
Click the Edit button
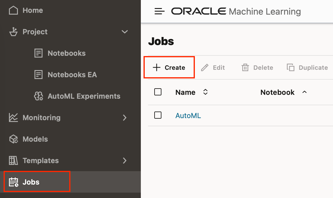(x=213, y=67)
